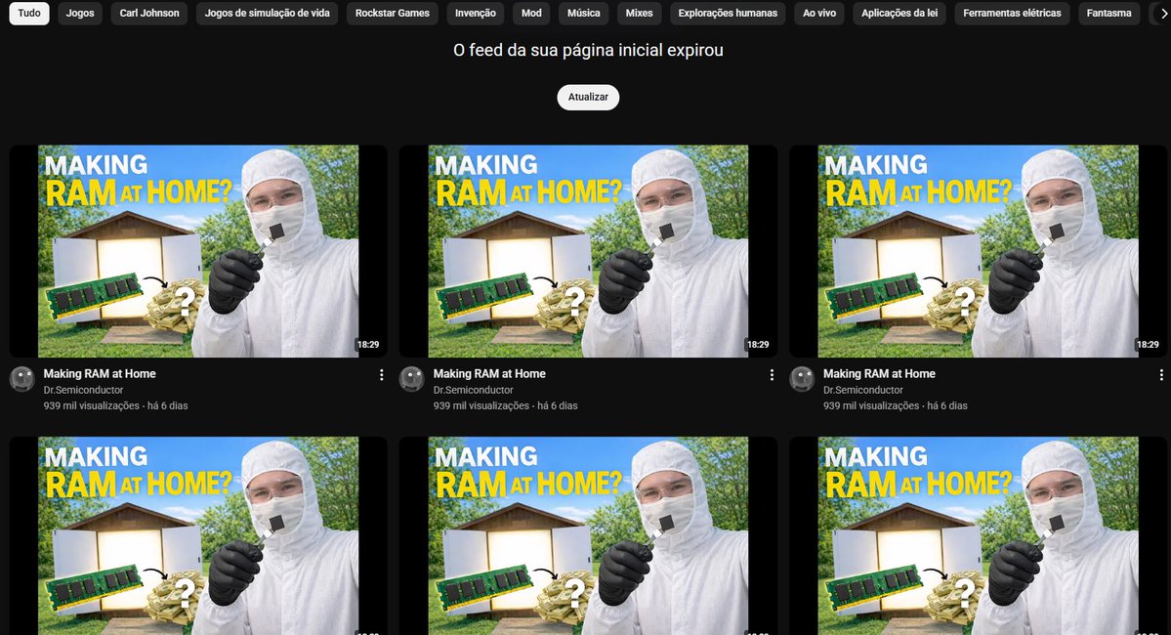
Task: Open the bottom-middle Making RAM at Home thumbnail
Action: (588, 535)
